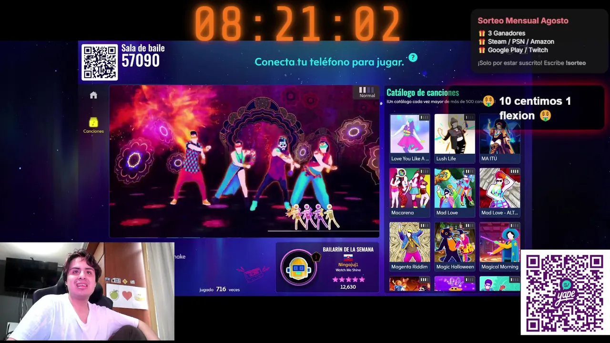This screenshot has height=343, width=610.
Task: Click the Normal difficulty bars icon on preview
Action: click(367, 90)
